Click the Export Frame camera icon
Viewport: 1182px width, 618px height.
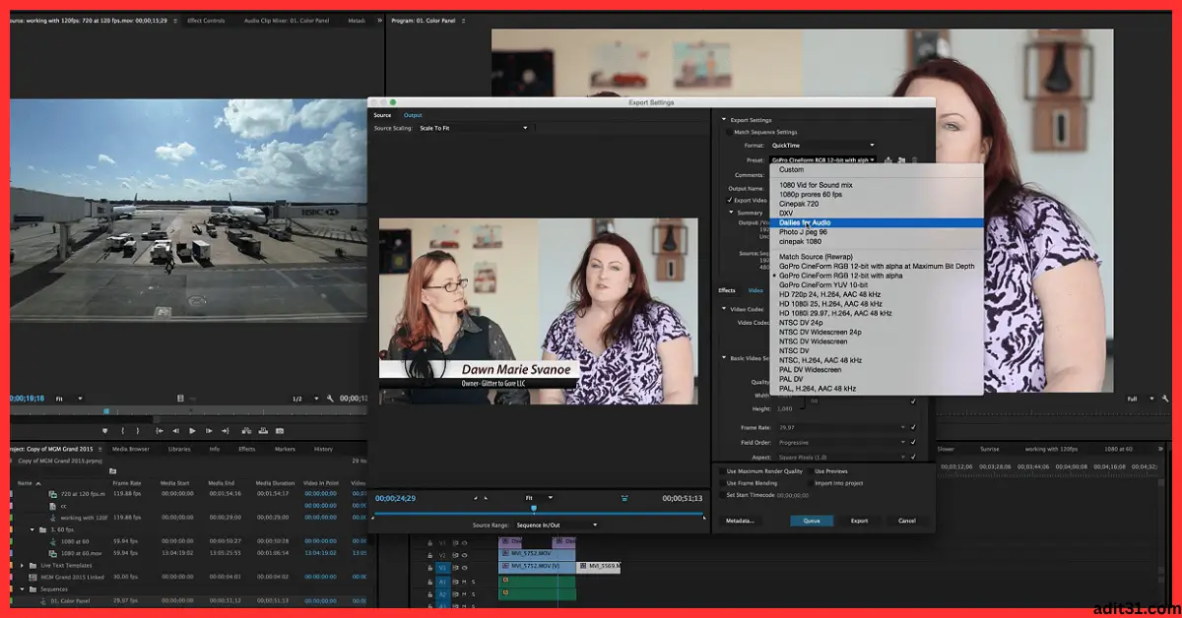point(280,431)
